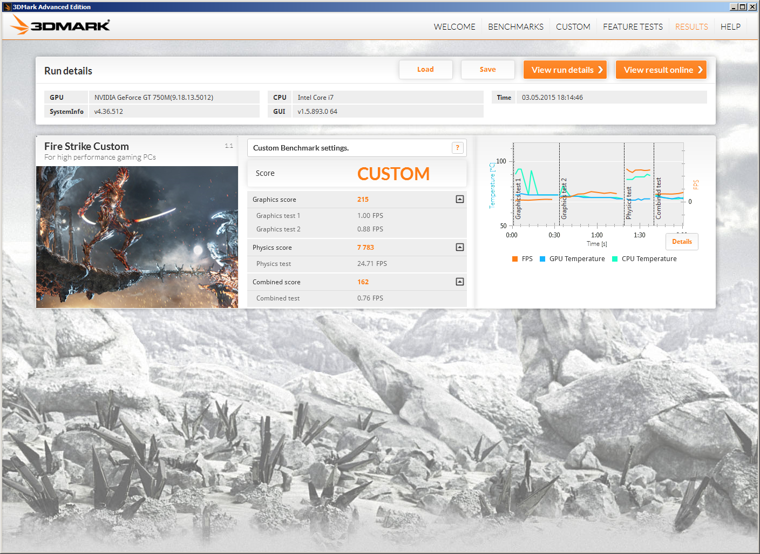This screenshot has height=554, width=760.
Task: Switch to the Benchmarks tab
Action: pos(515,27)
